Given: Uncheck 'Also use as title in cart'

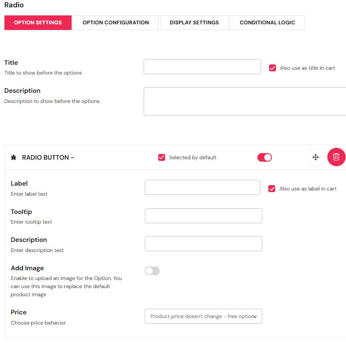Looking at the screenshot, I should pyautogui.click(x=272, y=68).
